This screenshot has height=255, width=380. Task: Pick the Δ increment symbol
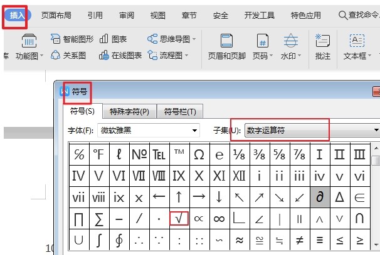point(340,197)
